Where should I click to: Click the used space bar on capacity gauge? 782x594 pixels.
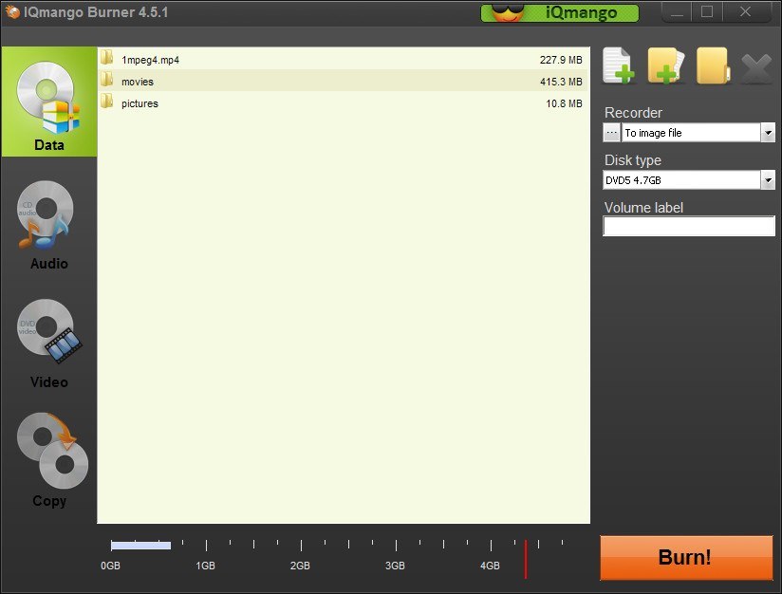[x=140, y=545]
